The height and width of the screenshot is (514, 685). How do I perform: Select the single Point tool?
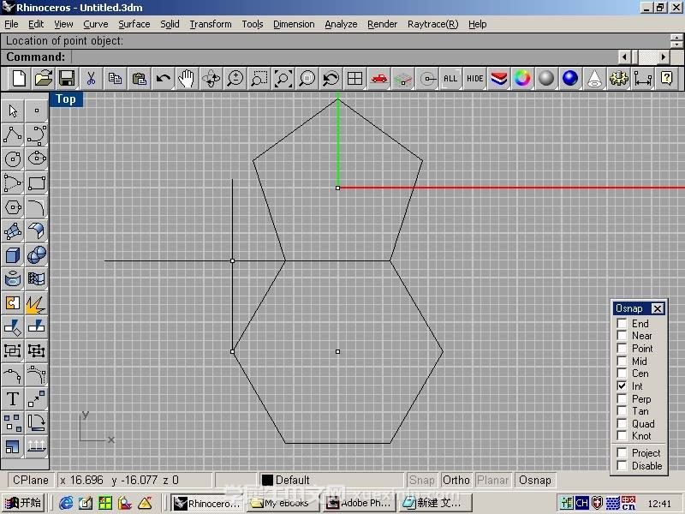[x=37, y=111]
